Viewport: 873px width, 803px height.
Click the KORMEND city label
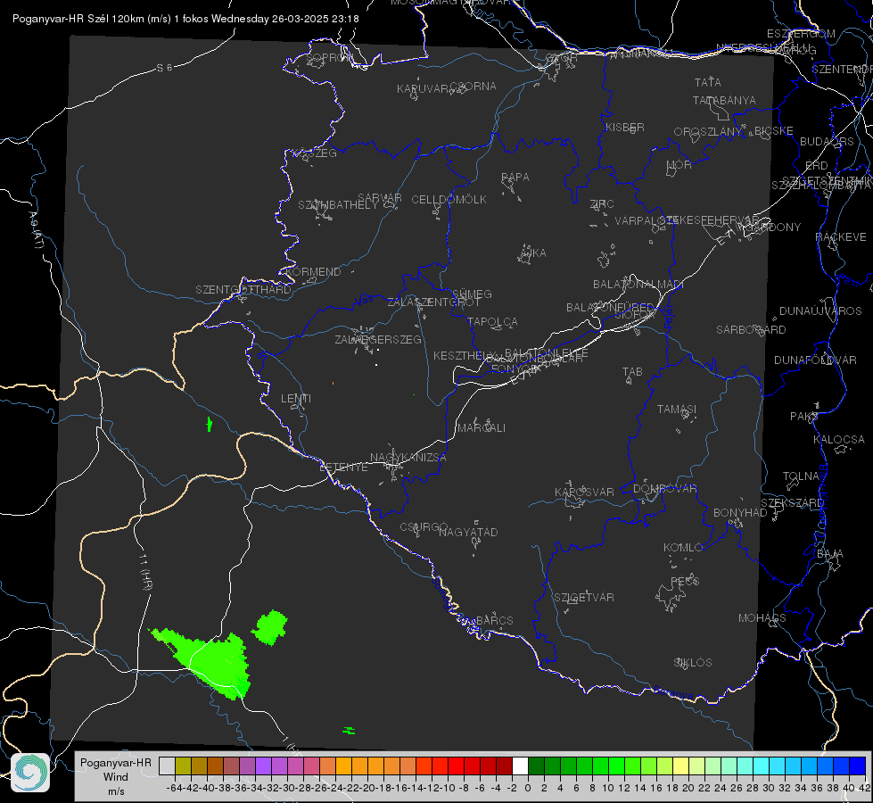pos(312,271)
